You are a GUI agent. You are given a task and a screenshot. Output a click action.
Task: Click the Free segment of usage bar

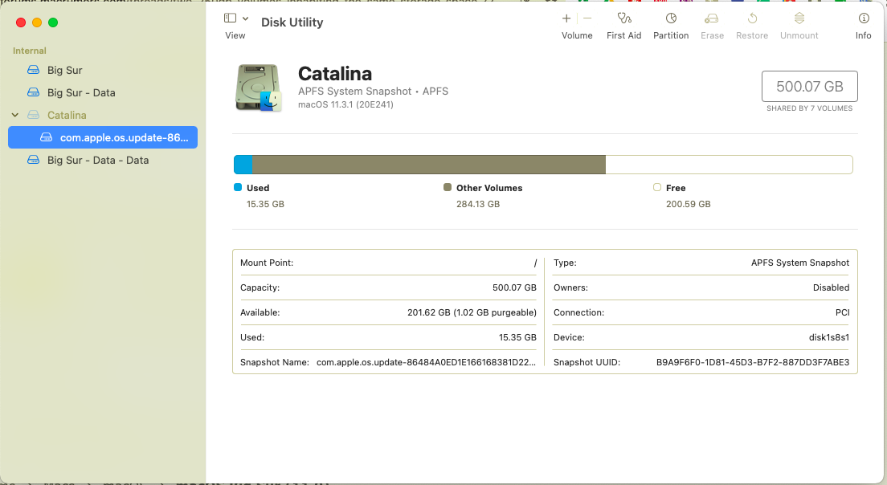pyautogui.click(x=730, y=165)
